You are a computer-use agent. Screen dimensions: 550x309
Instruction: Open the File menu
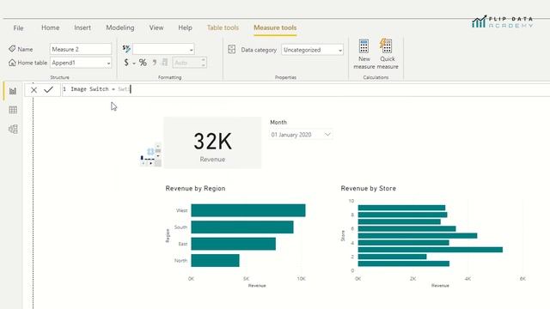[x=18, y=27]
